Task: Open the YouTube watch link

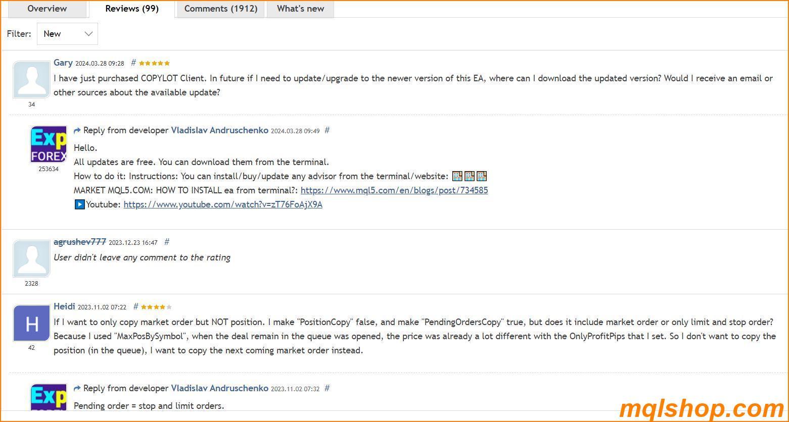Action: coord(222,204)
